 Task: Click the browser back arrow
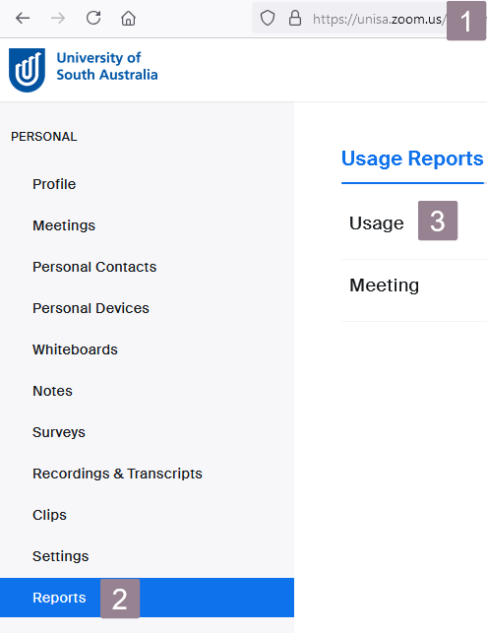tap(23, 18)
